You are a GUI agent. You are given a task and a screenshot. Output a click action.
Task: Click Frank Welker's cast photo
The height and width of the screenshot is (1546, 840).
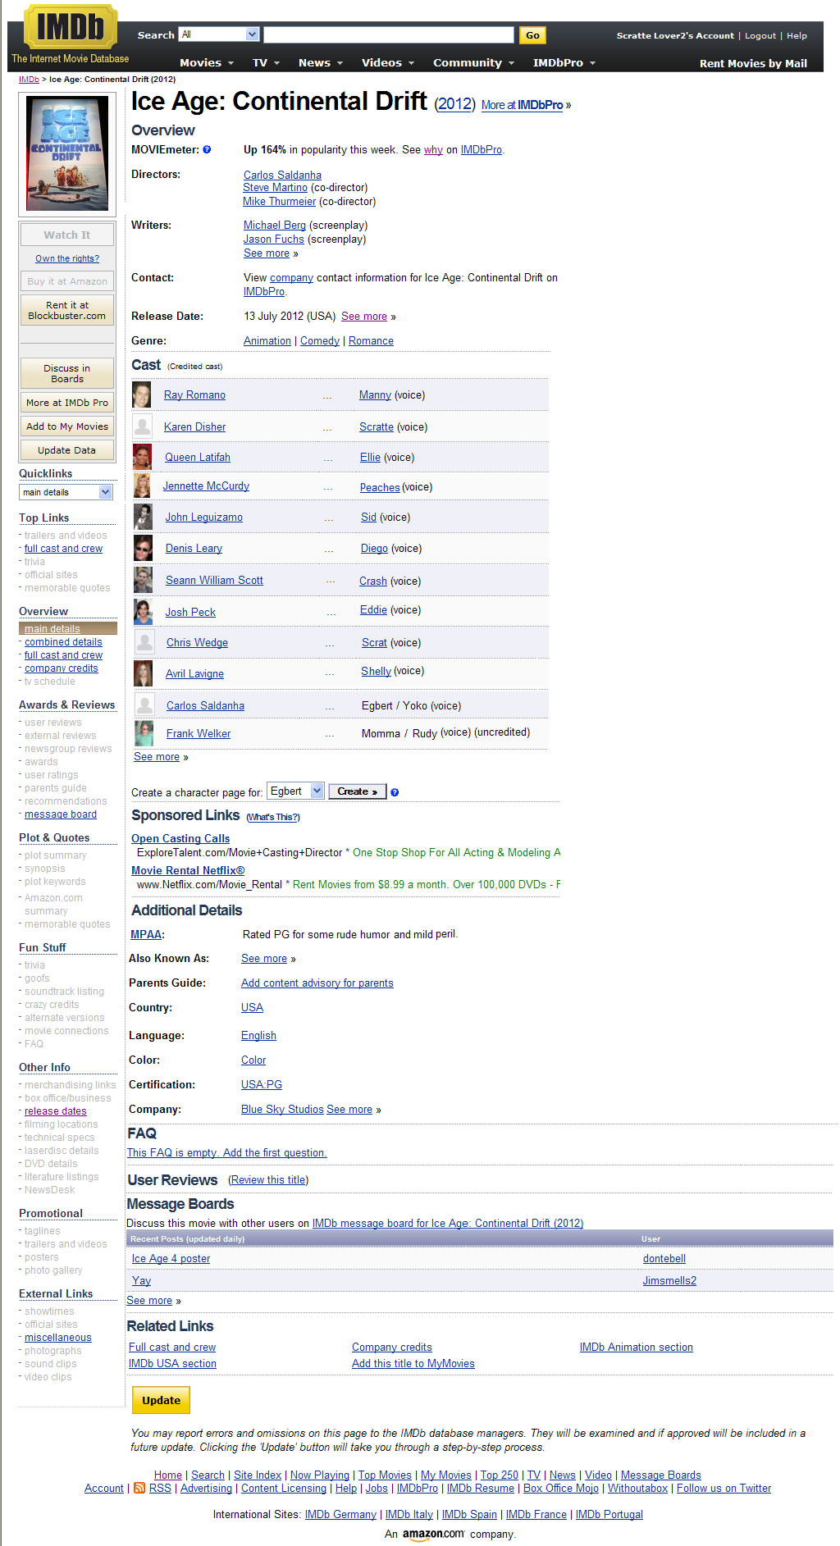click(x=144, y=733)
